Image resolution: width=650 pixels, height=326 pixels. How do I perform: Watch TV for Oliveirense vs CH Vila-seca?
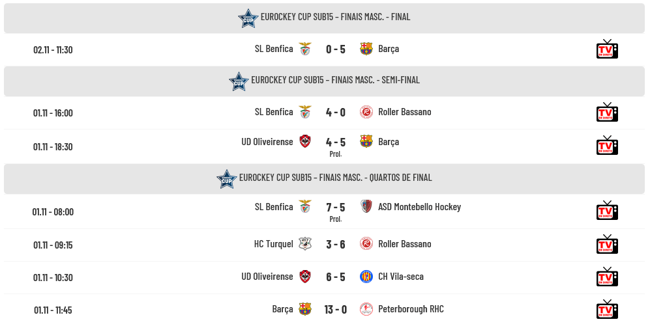point(607,277)
